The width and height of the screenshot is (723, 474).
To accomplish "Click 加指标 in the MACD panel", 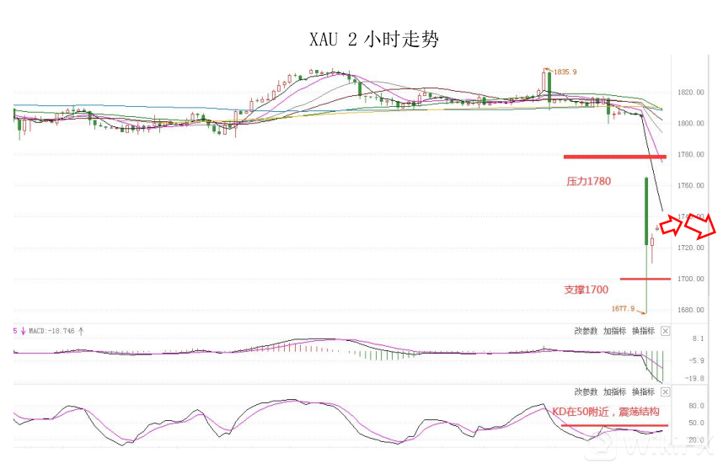I will [614, 331].
